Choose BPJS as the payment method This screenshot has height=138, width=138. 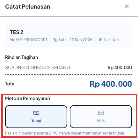tap(101, 117)
